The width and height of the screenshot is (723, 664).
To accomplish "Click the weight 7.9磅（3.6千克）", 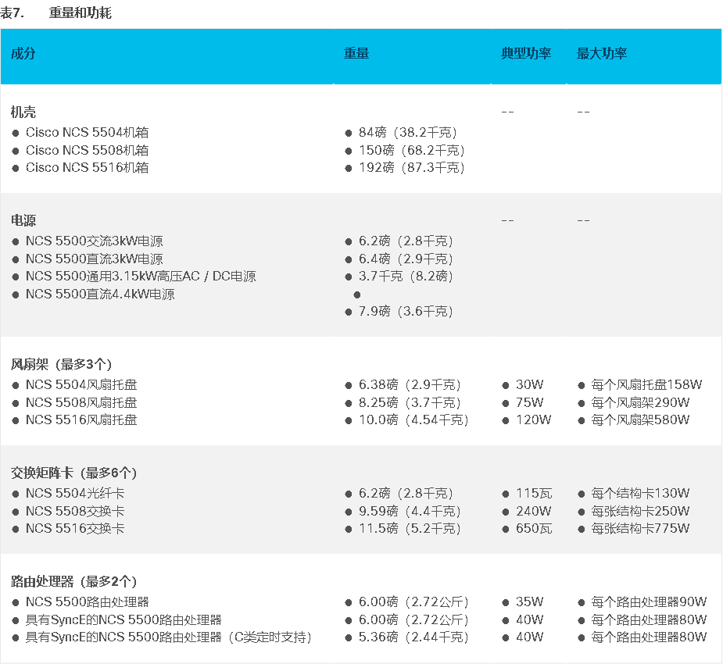I will point(406,312).
